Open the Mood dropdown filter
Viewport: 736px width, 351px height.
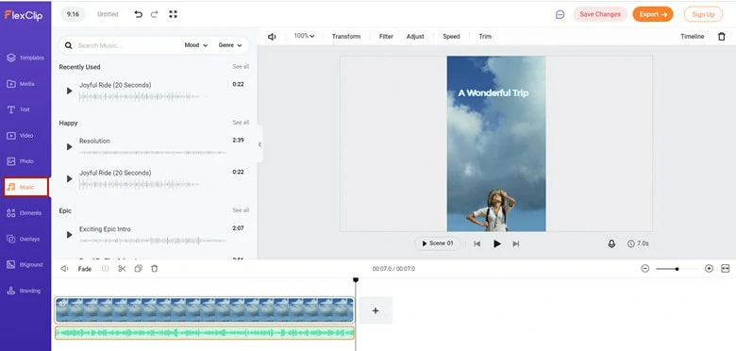click(x=196, y=45)
